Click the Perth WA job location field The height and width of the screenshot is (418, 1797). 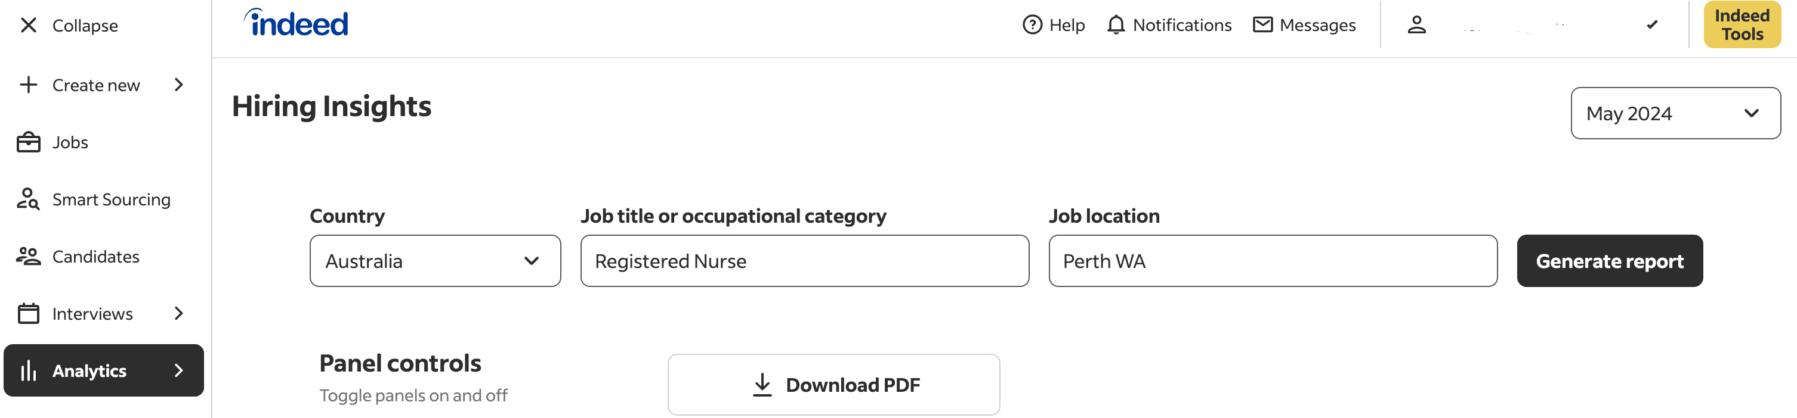tap(1273, 261)
